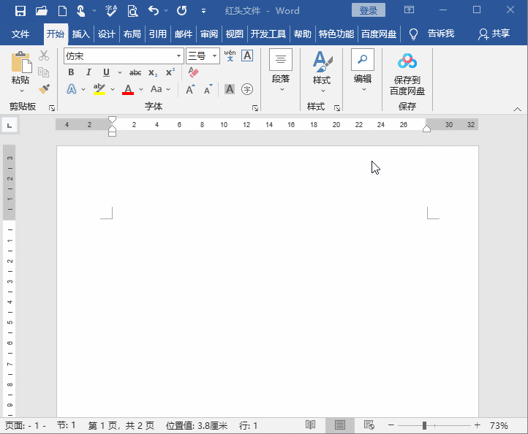Toggle strikethrough formatting
This screenshot has width=528, height=434.
[135, 72]
